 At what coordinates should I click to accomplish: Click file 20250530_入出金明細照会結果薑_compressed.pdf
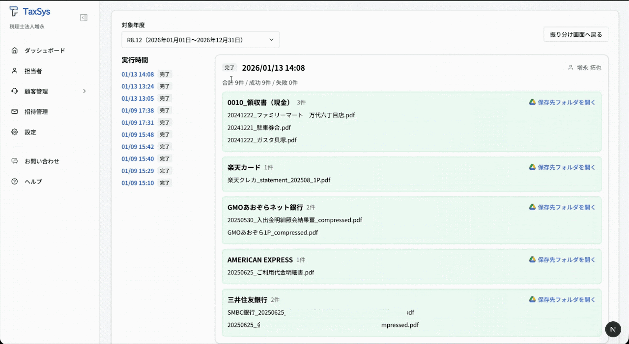click(295, 220)
